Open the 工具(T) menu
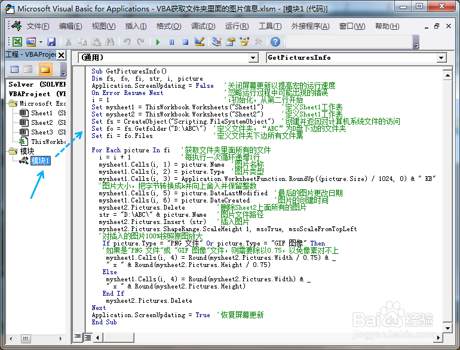 click(x=270, y=26)
